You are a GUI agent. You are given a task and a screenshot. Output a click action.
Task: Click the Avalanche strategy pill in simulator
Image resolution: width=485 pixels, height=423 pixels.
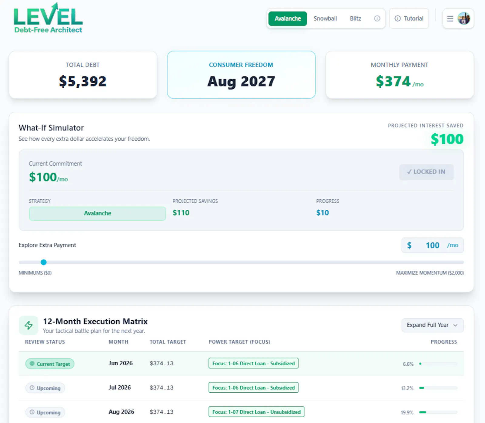[97, 213]
